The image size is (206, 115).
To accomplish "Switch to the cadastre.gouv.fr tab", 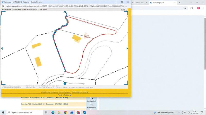I will tap(160, 3).
